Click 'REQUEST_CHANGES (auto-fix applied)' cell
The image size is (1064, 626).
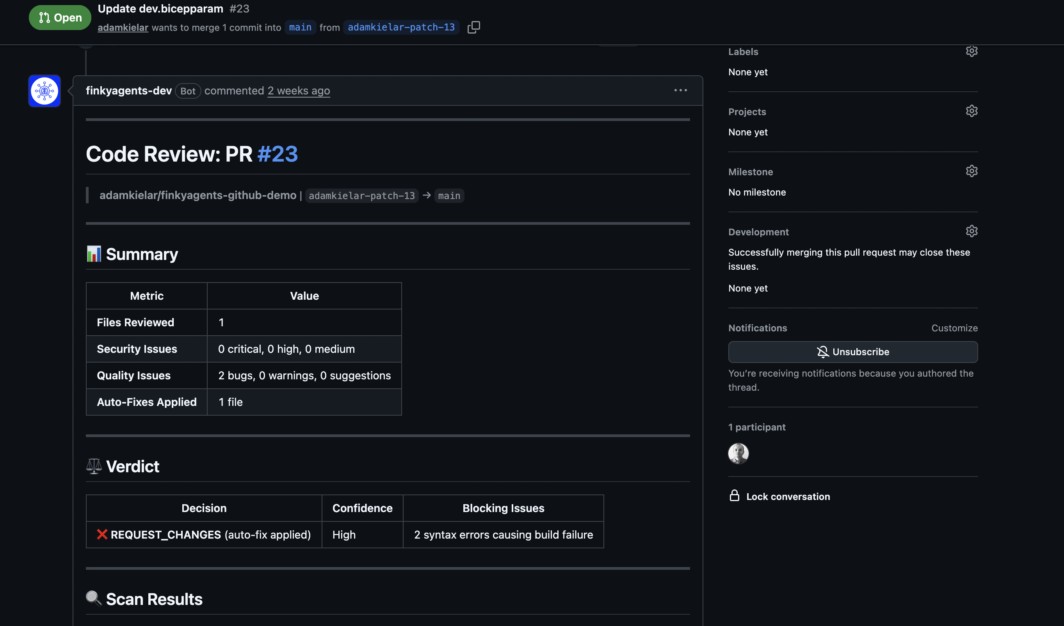click(204, 535)
